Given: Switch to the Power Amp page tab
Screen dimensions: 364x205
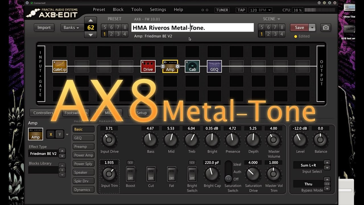Looking at the screenshot, I should point(83,155).
